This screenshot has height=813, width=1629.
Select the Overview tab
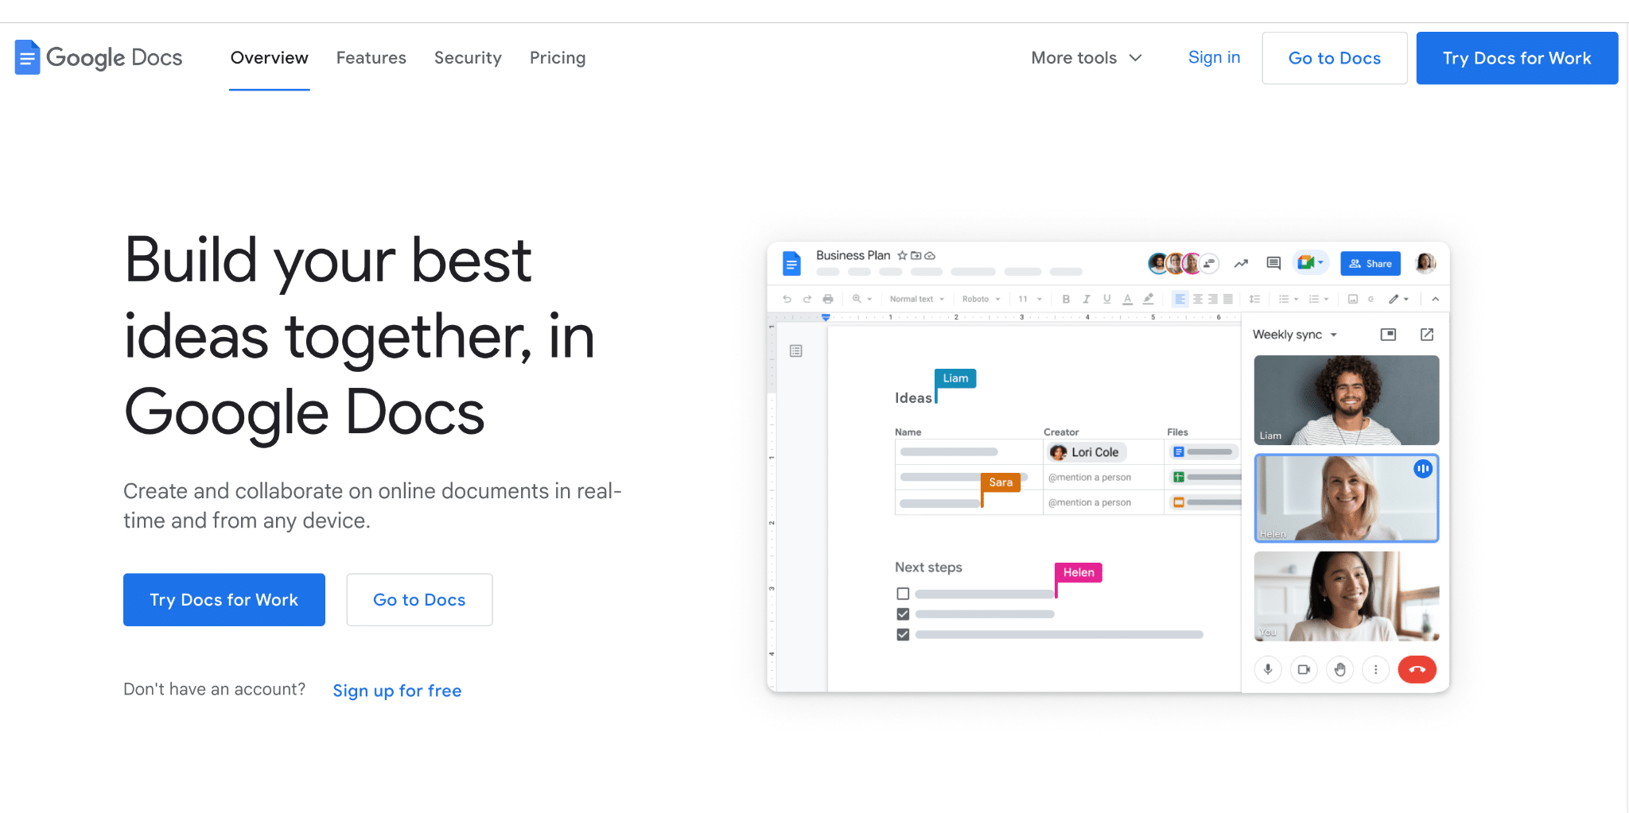coord(270,58)
